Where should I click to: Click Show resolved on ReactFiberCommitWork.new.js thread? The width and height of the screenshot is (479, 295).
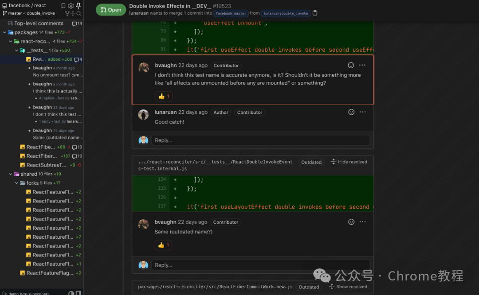348,287
